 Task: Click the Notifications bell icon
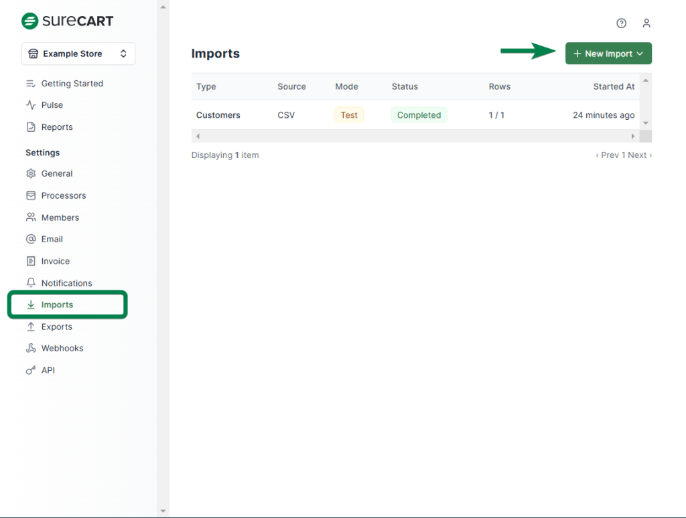click(31, 283)
